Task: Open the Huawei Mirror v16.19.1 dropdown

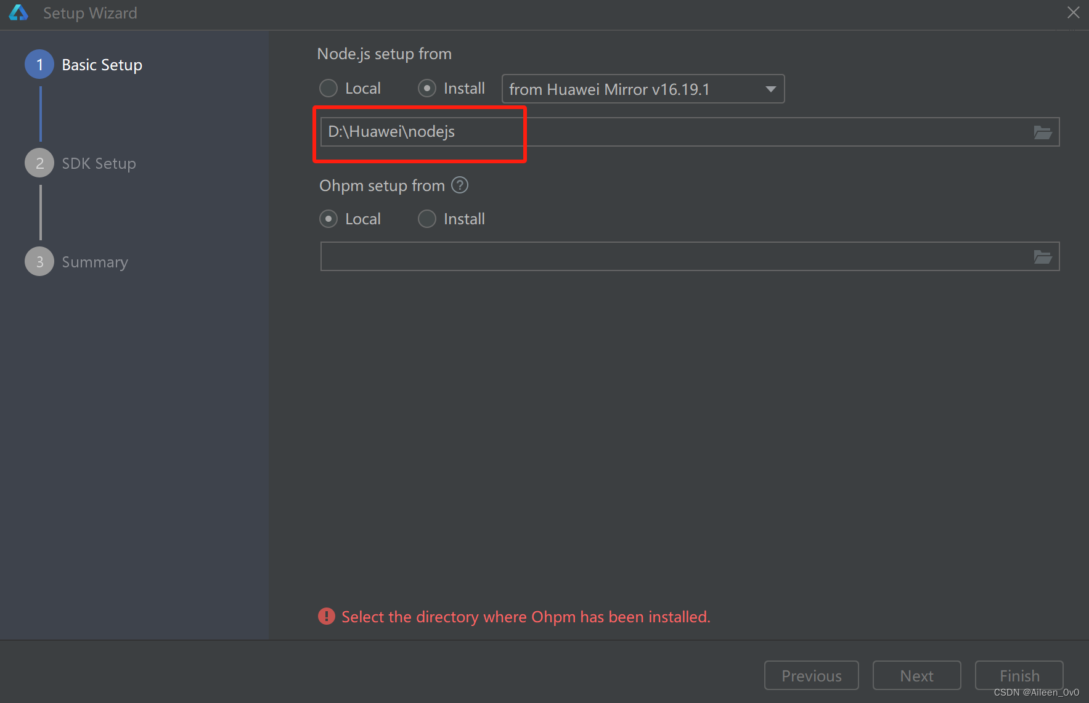Action: click(x=643, y=89)
